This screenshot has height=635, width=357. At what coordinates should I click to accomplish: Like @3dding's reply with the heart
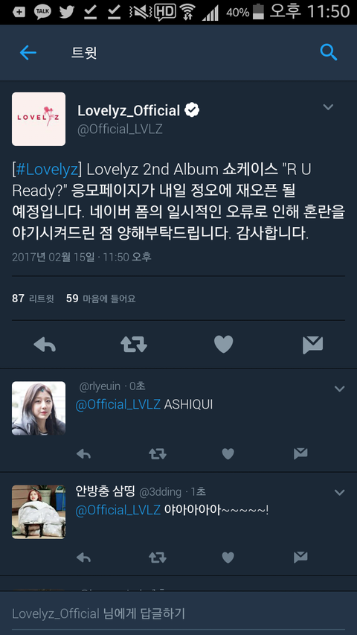pyautogui.click(x=228, y=558)
